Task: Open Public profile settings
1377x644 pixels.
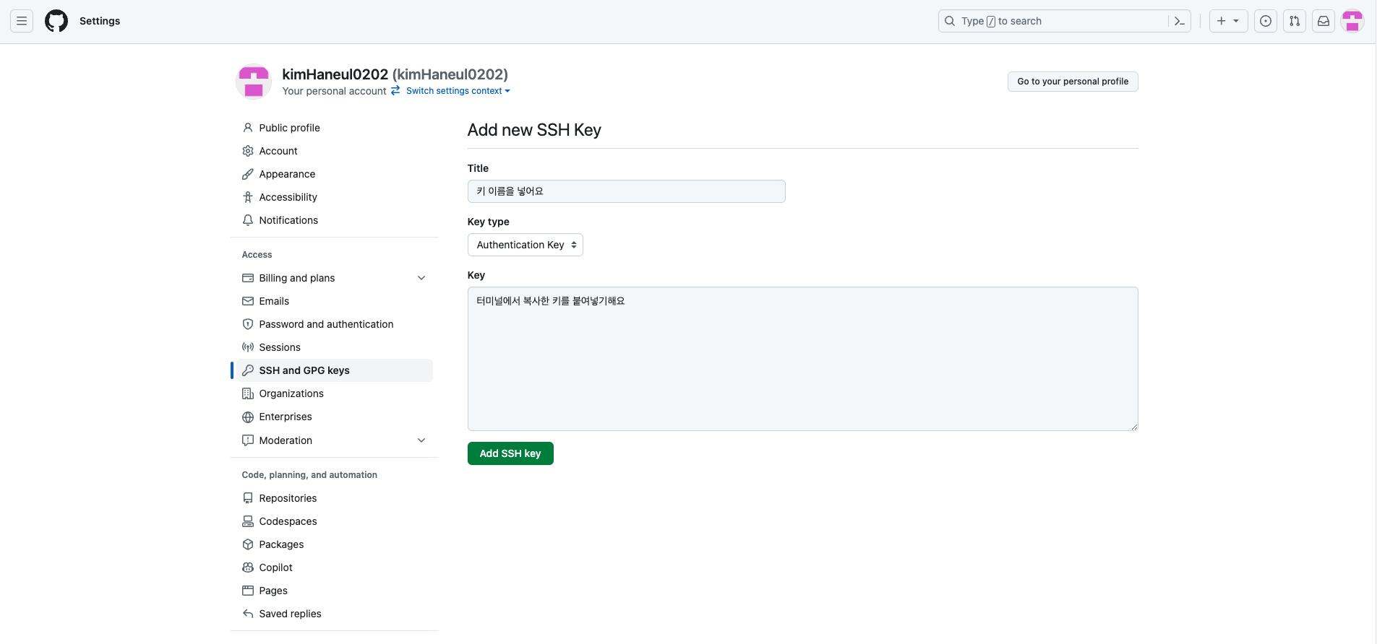Action: [335, 128]
